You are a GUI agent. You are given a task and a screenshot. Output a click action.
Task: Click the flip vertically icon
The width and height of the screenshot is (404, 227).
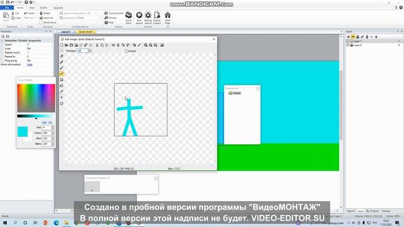[118, 45]
